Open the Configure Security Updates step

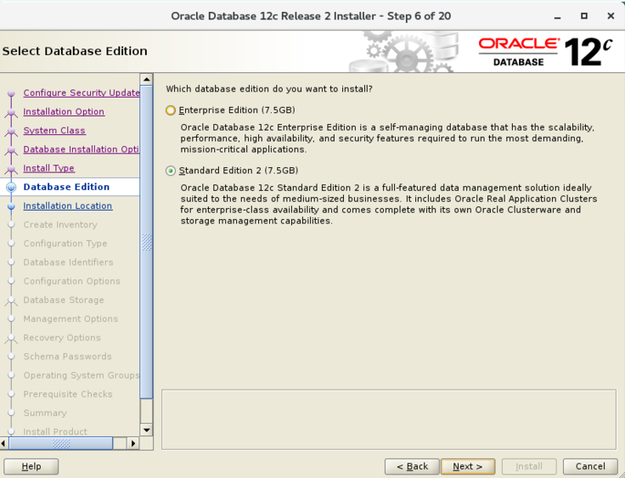coord(82,93)
